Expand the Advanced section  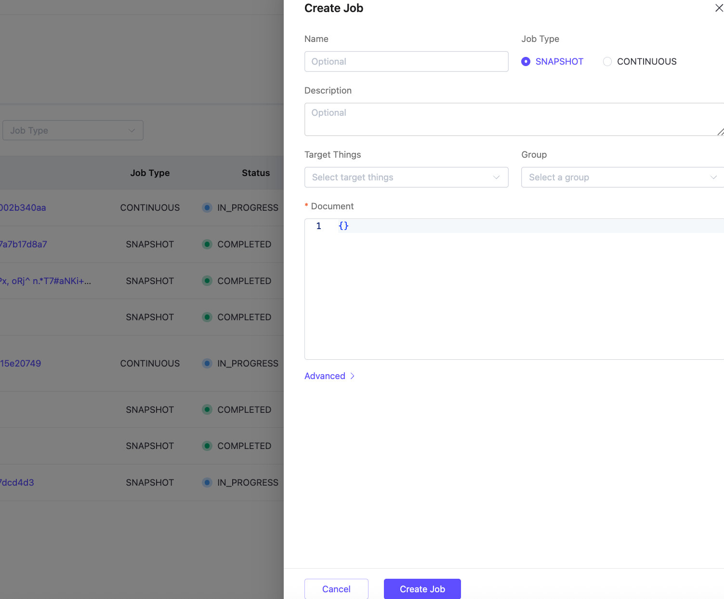click(329, 376)
